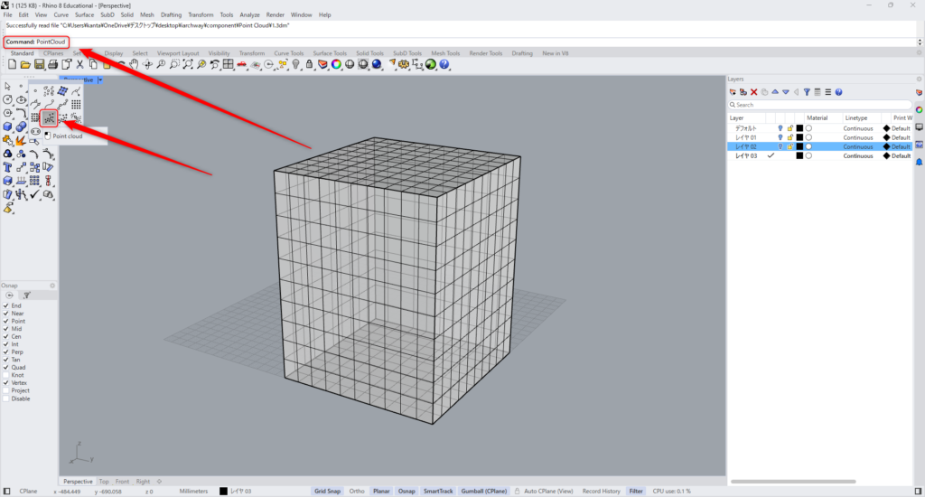Open the Perspective viewport dropdown arrow

point(100,80)
